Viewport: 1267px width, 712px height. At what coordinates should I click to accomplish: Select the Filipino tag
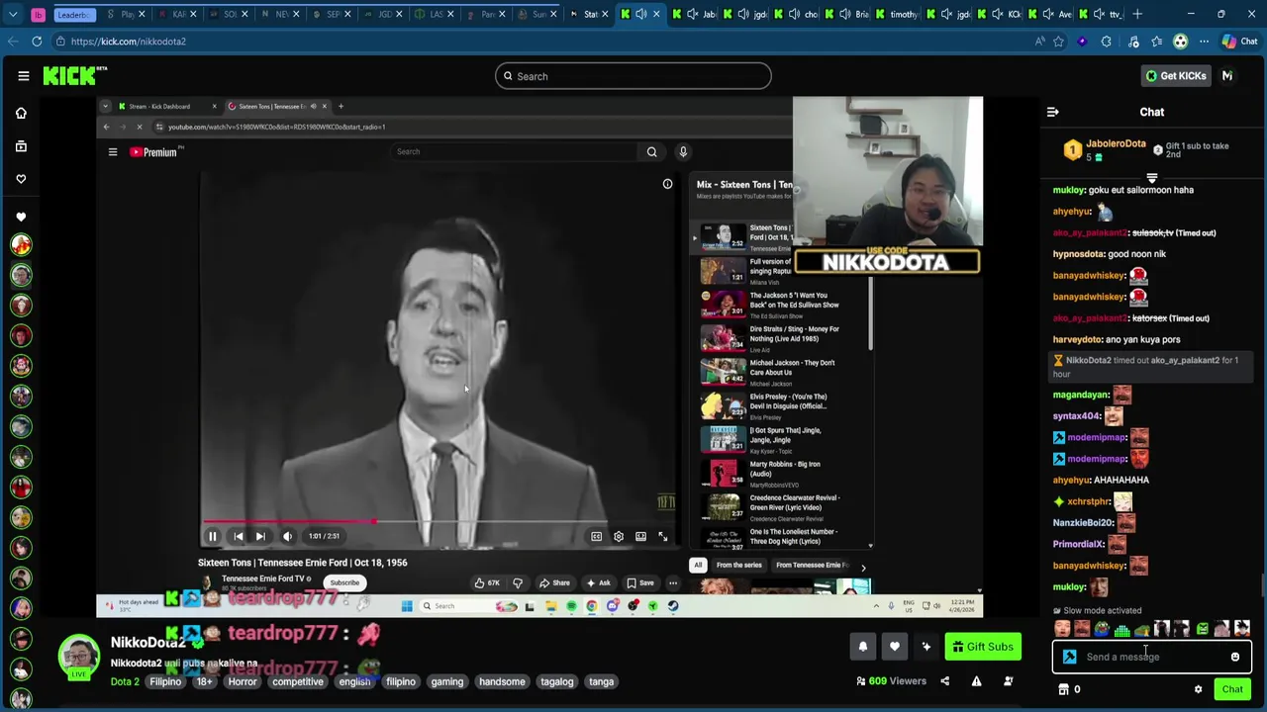(165, 681)
